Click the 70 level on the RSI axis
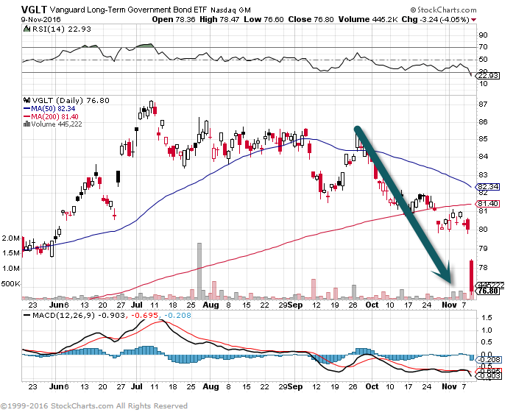527x418 pixels. coord(483,47)
